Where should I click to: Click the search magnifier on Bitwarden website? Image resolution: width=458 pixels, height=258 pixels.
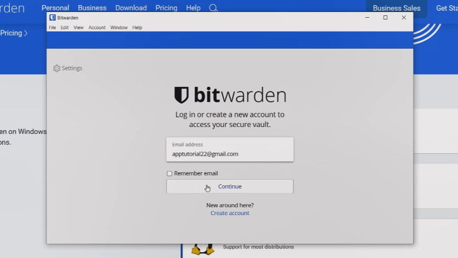coord(213,8)
